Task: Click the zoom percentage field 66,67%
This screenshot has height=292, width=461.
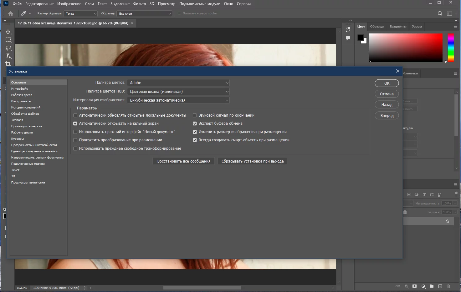Action: tap(22, 288)
